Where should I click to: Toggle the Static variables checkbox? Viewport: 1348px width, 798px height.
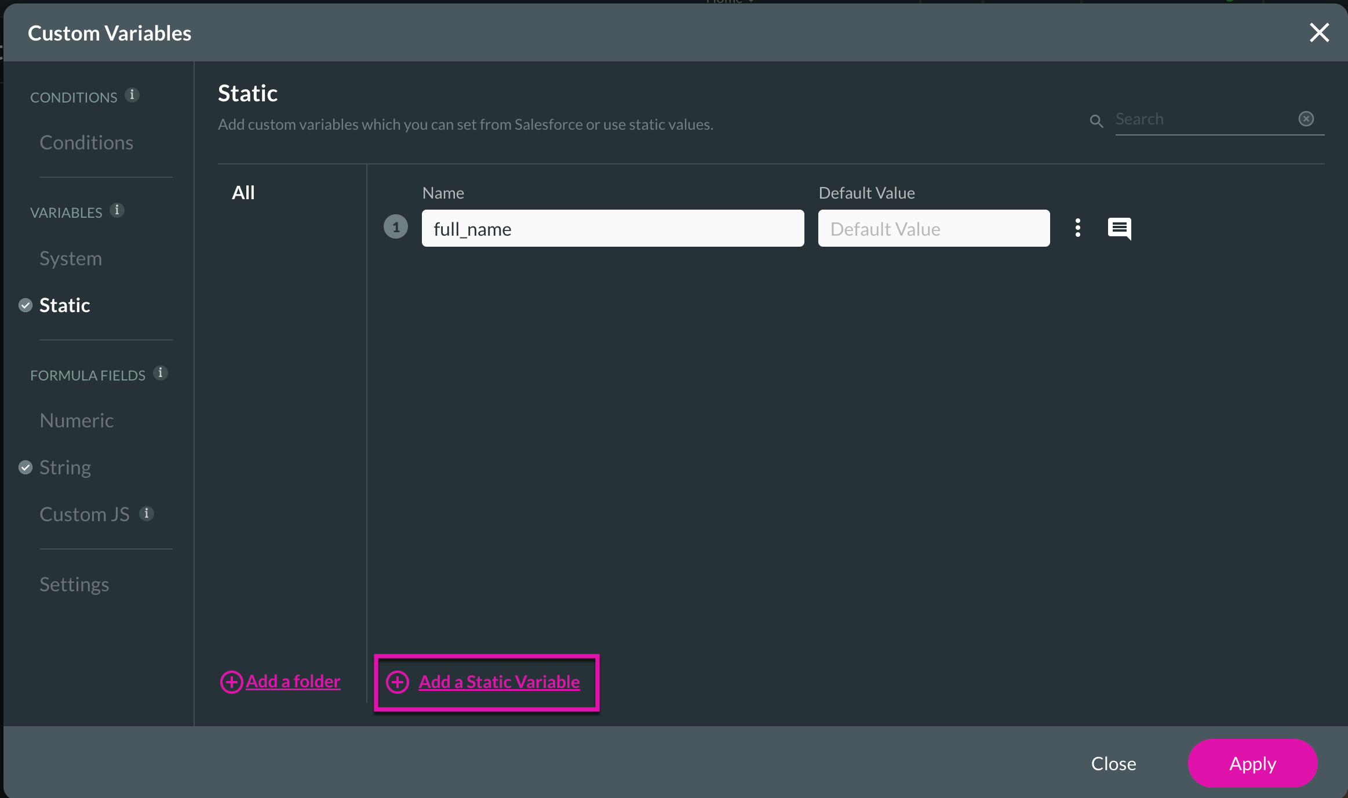tap(25, 305)
